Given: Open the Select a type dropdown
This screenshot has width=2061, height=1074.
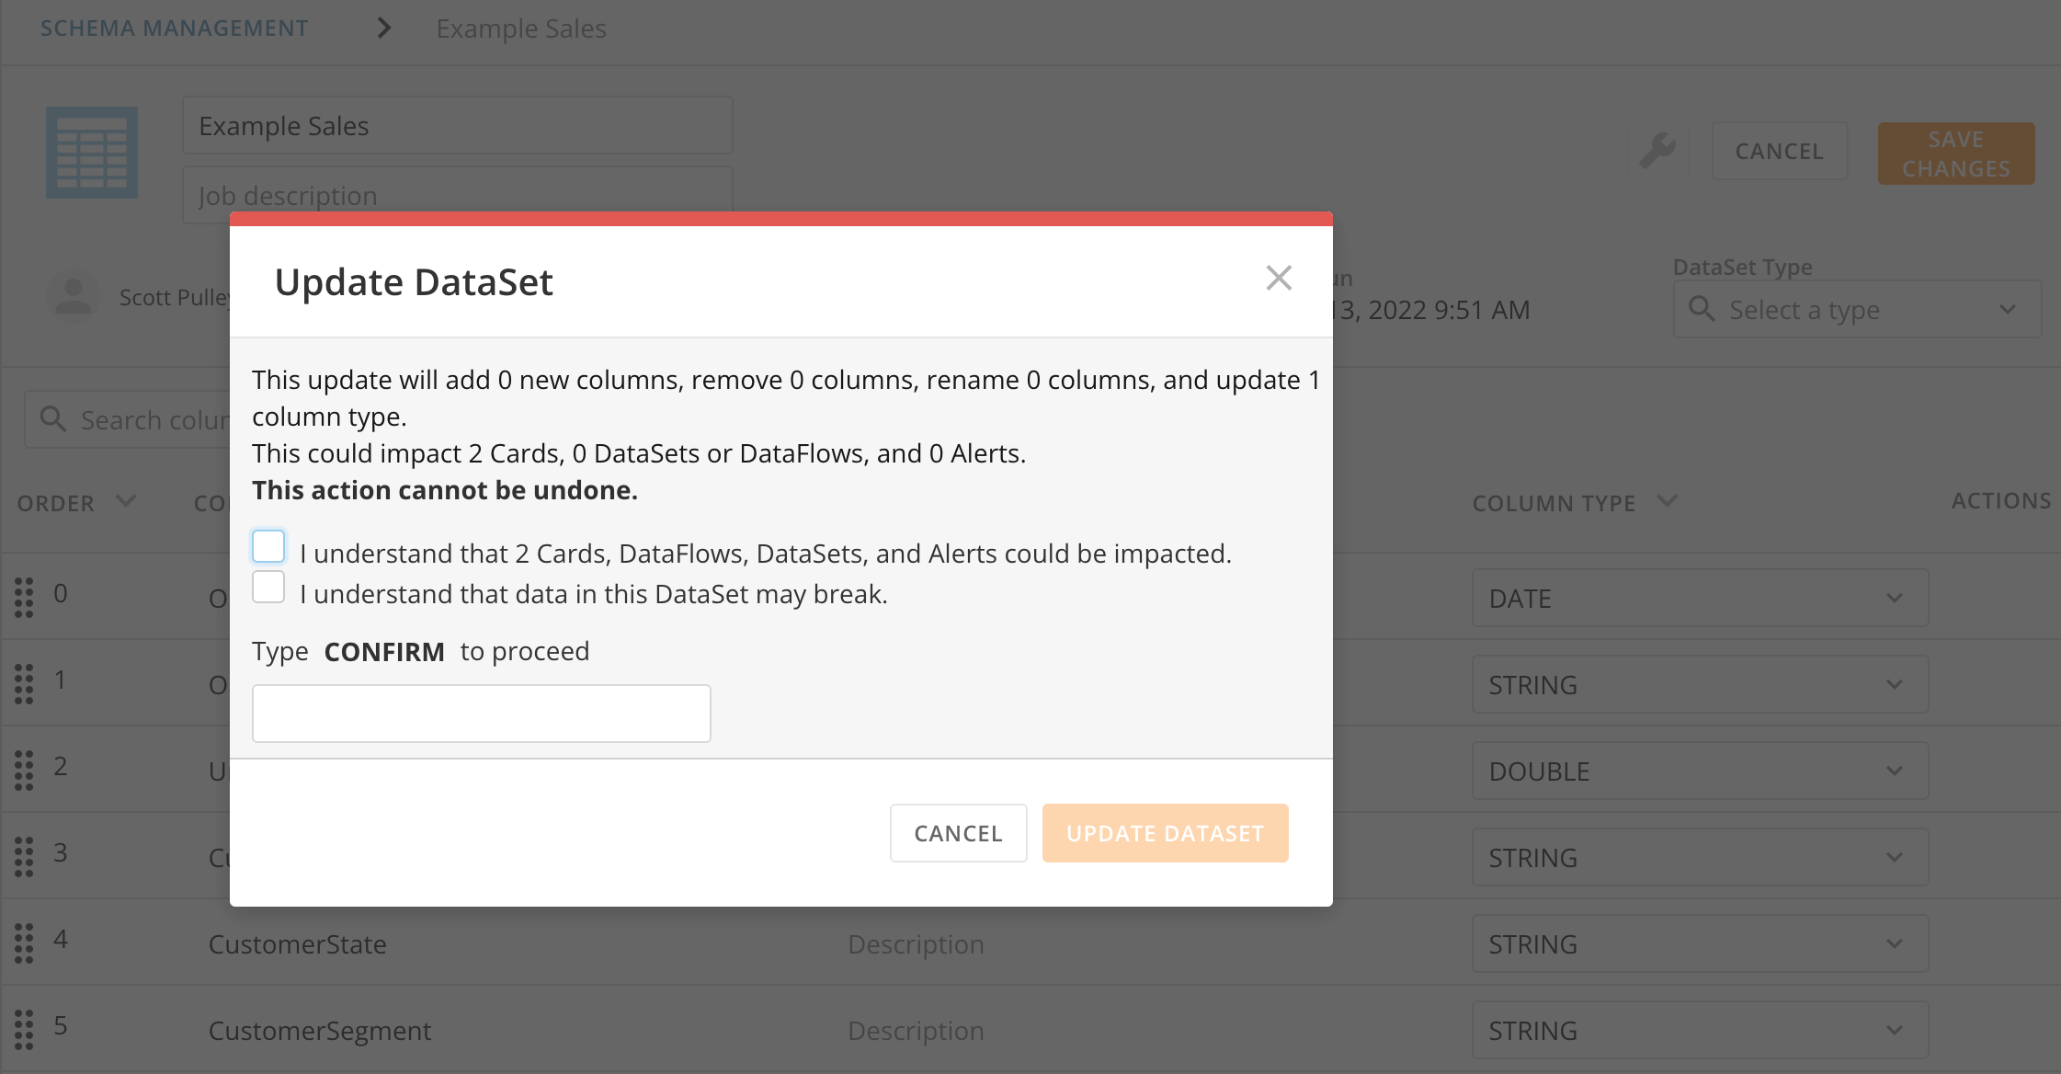Looking at the screenshot, I should (1856, 310).
